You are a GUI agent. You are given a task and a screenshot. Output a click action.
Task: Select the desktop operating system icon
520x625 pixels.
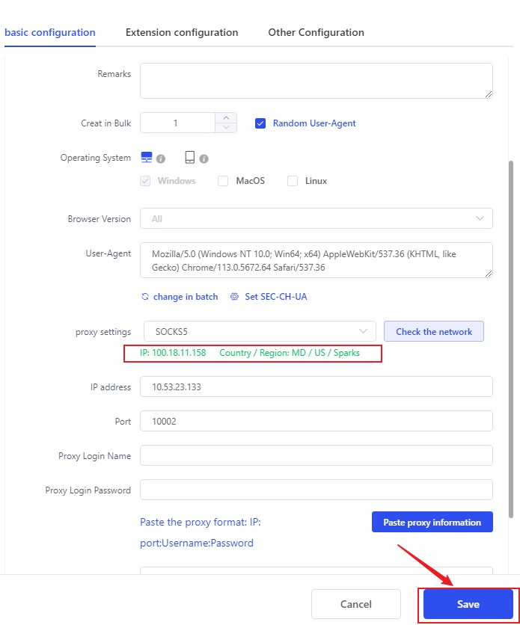click(147, 158)
